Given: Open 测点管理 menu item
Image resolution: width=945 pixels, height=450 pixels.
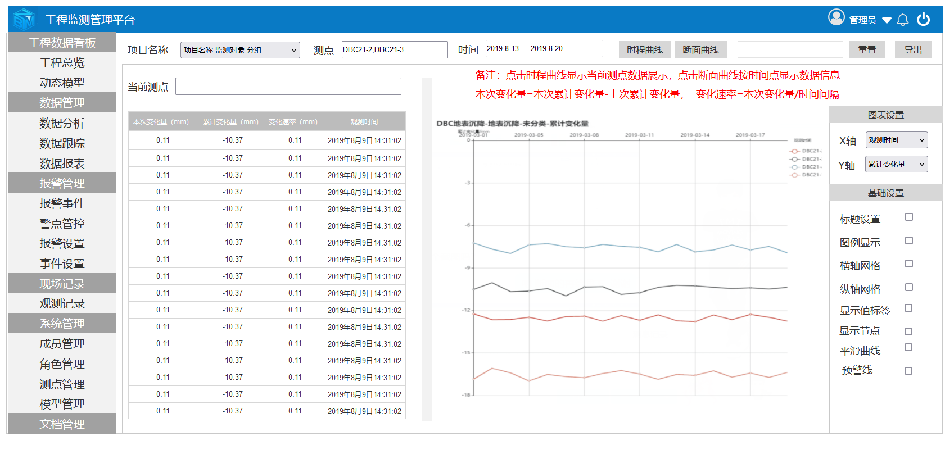Looking at the screenshot, I should (x=62, y=384).
